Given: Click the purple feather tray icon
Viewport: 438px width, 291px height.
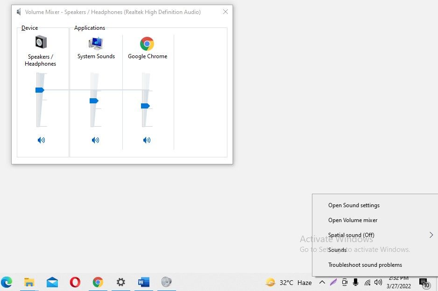Looking at the screenshot, I should pos(333,282).
